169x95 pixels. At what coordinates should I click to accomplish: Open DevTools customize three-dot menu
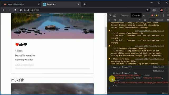pyautogui.click(x=163, y=15)
